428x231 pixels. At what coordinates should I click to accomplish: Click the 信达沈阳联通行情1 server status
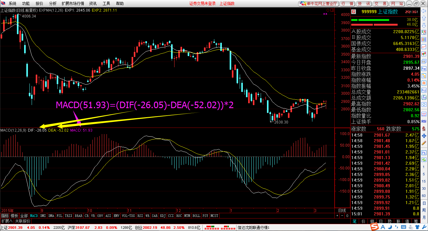click(254, 228)
